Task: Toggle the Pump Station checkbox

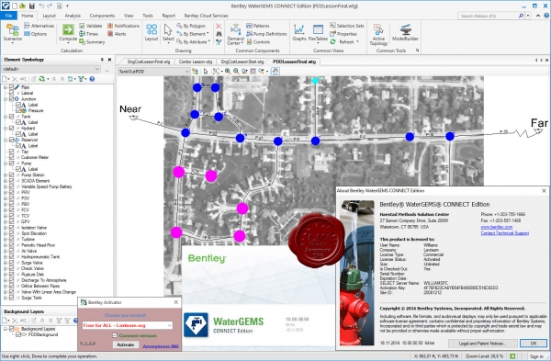Action: pos(12,175)
